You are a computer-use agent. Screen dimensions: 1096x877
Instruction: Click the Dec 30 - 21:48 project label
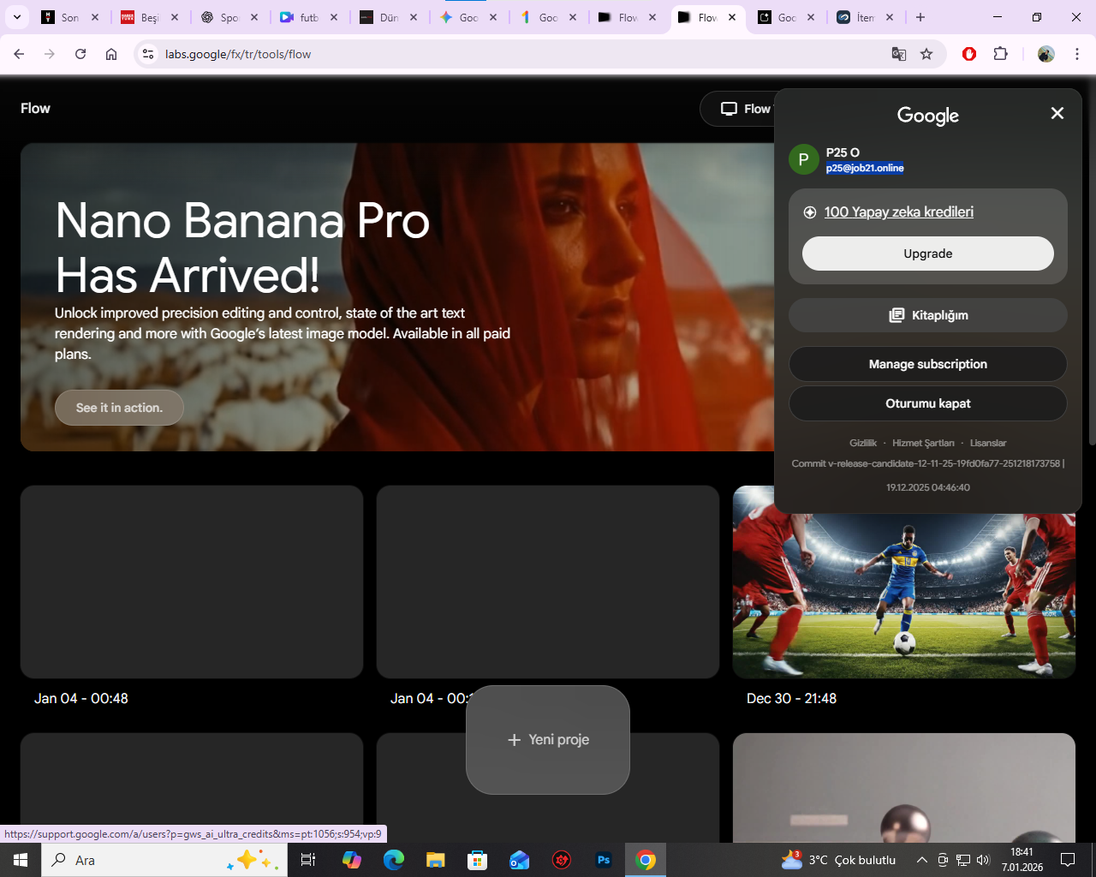pyautogui.click(x=791, y=699)
